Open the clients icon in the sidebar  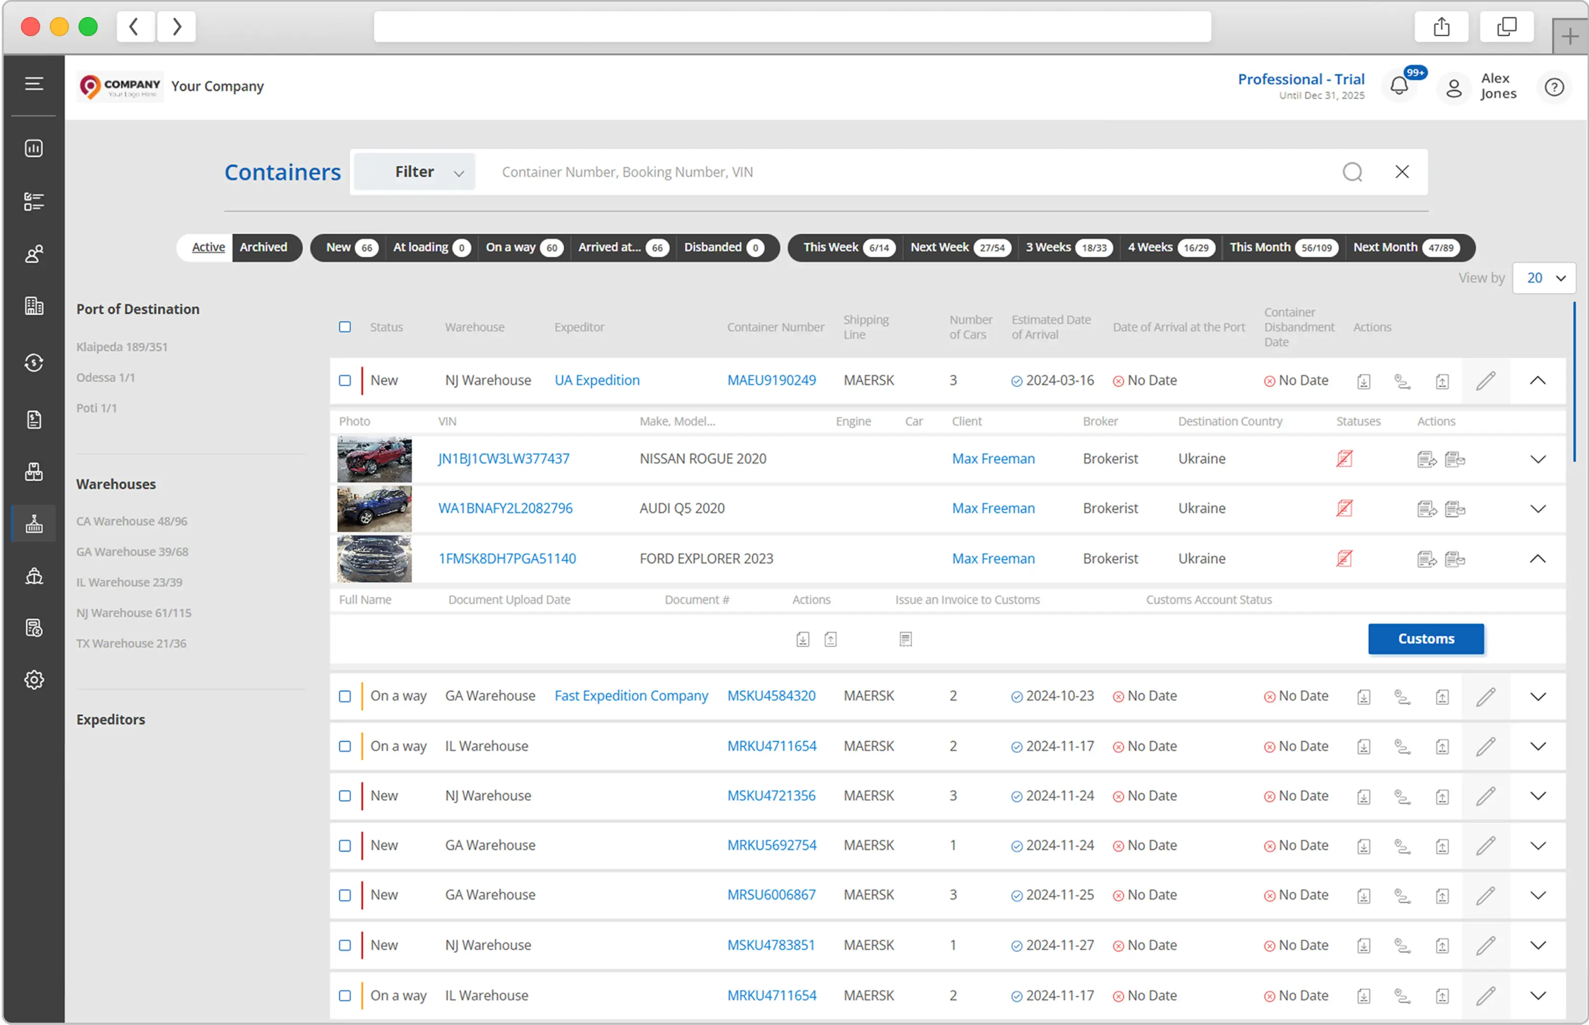click(x=34, y=253)
